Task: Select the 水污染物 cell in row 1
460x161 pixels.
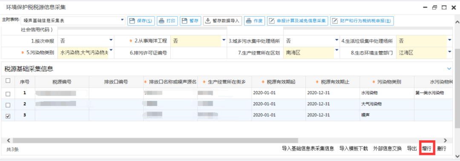Action: [387, 93]
